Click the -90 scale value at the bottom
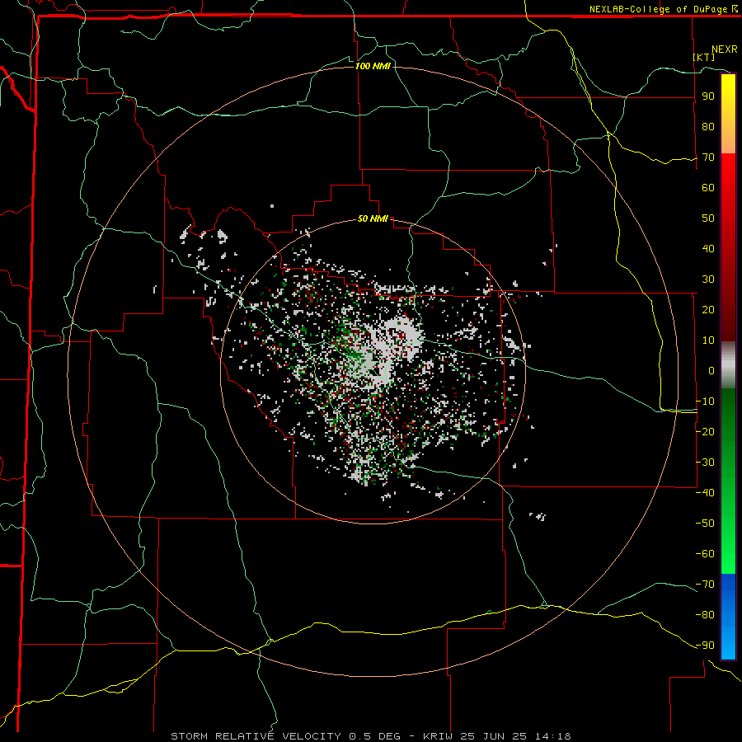 pyautogui.click(x=705, y=645)
